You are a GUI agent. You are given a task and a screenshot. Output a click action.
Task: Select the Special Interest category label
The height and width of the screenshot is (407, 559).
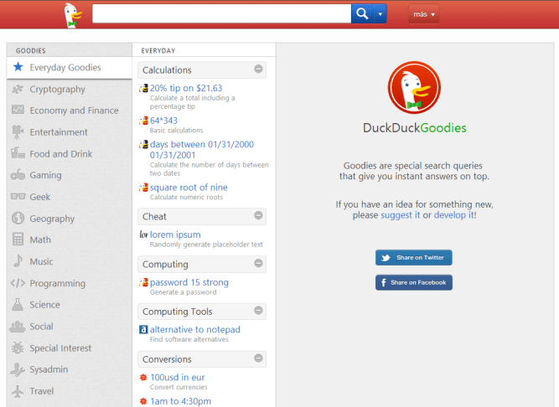(60, 348)
